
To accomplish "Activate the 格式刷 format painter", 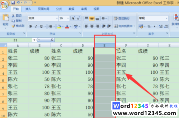I will coord(18,26).
